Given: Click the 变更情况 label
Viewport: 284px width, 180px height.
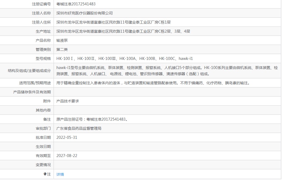Looking at the screenshot, I should click(x=43, y=165).
